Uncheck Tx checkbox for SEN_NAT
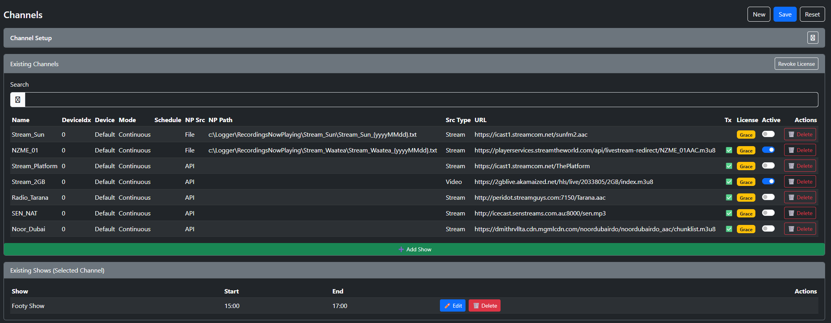The width and height of the screenshot is (831, 323). [x=729, y=213]
